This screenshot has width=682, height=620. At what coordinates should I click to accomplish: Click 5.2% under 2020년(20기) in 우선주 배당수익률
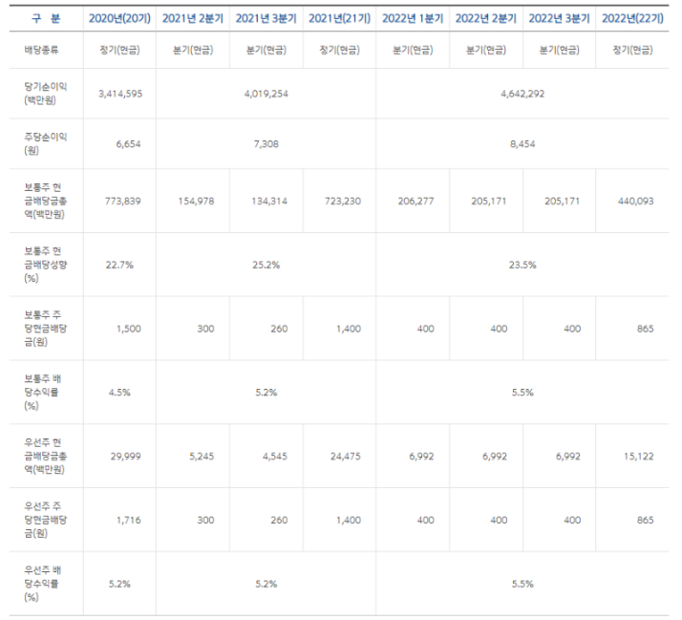(119, 584)
